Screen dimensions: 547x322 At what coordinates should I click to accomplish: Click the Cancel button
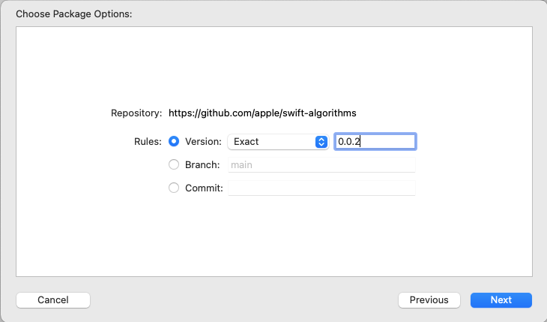point(53,300)
